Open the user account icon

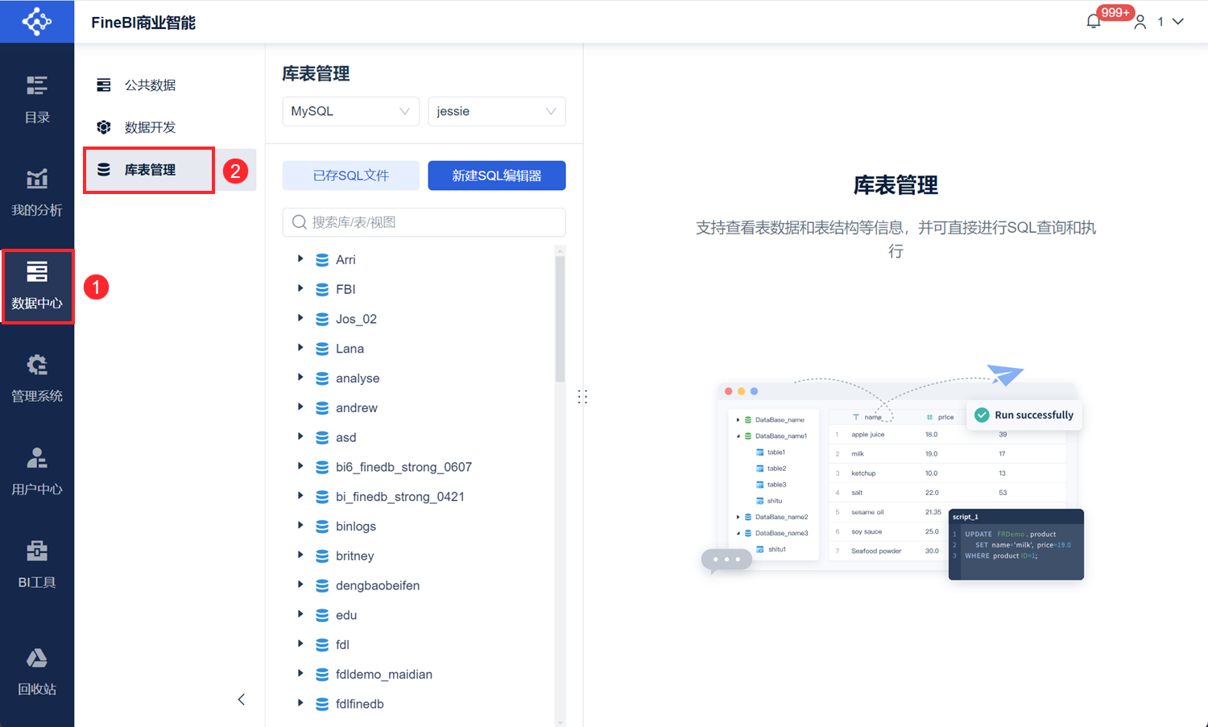coord(1140,22)
